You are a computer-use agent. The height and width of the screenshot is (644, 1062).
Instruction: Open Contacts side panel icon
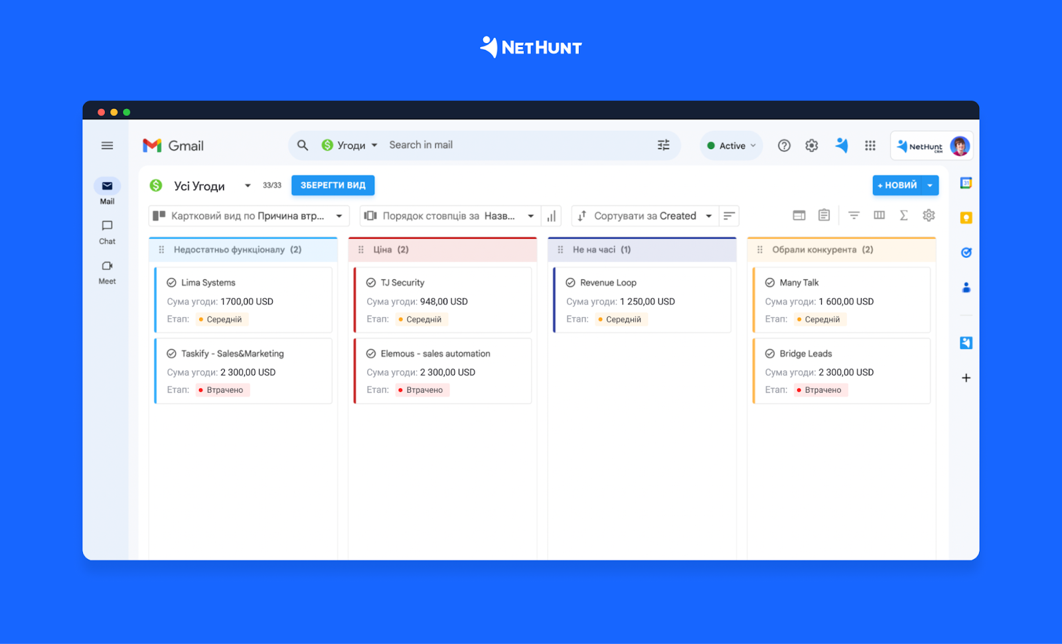[x=966, y=287]
